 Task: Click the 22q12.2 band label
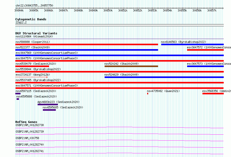pyautogui.click(x=21, y=22)
